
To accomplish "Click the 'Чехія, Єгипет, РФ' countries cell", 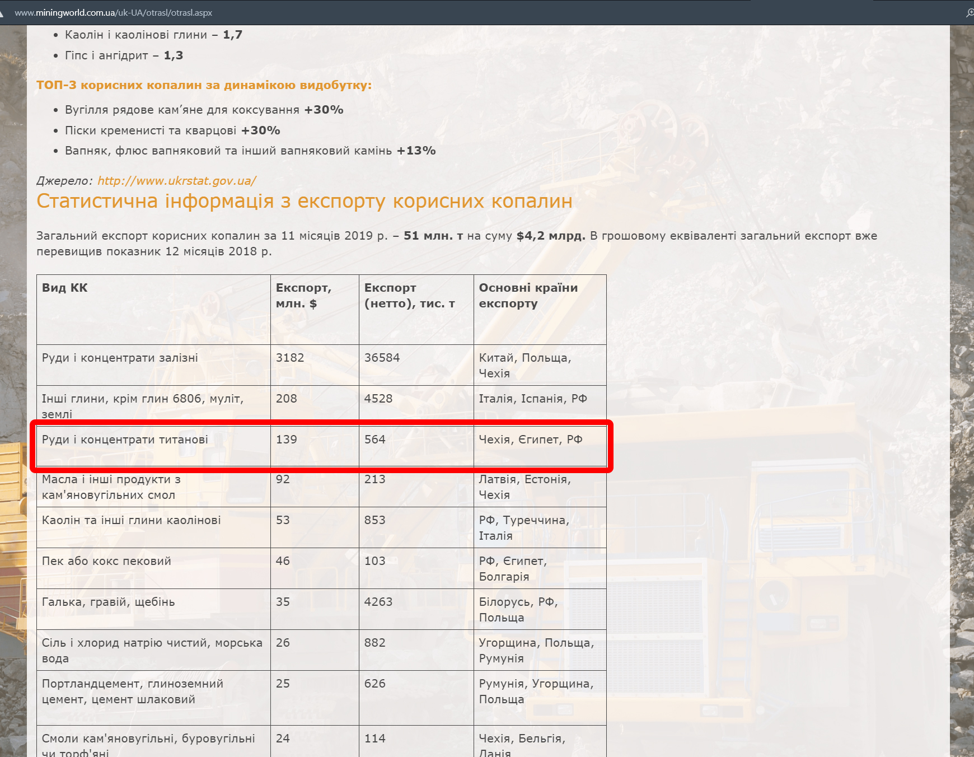I will (x=530, y=440).
